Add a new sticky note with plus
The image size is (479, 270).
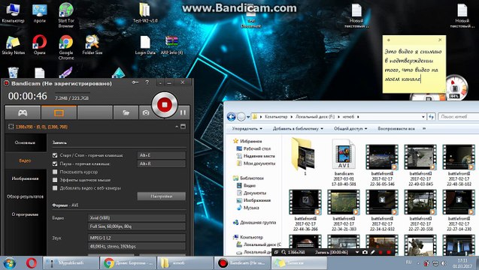388,40
